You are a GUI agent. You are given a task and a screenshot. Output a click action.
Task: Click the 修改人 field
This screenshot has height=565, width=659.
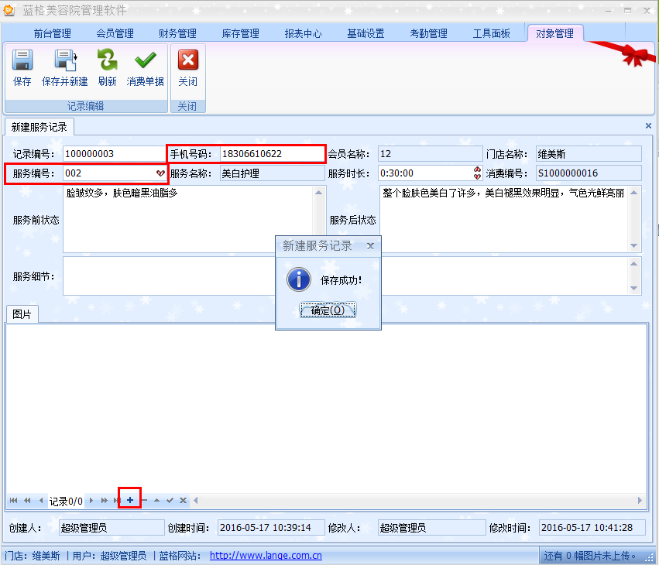(431, 528)
